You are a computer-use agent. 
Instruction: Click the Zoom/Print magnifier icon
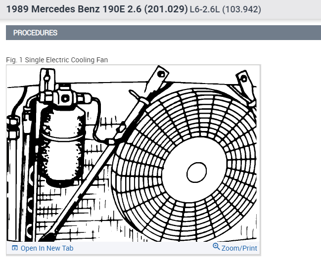click(216, 247)
